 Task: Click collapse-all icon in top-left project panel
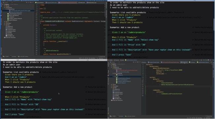tap(28, 3)
